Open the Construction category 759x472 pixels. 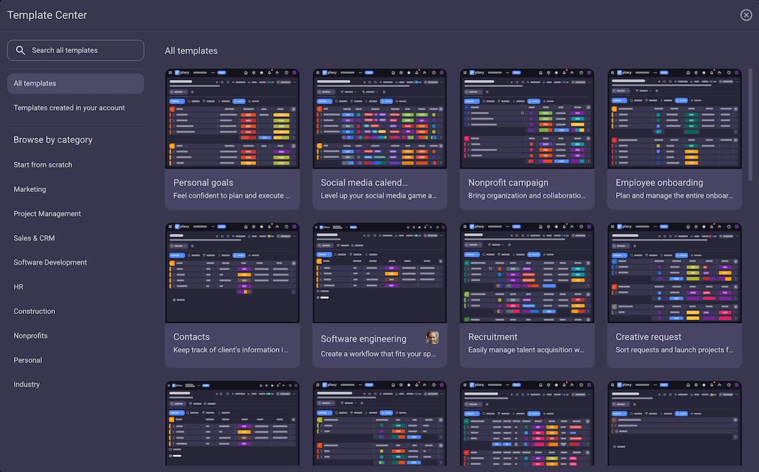pyautogui.click(x=35, y=312)
